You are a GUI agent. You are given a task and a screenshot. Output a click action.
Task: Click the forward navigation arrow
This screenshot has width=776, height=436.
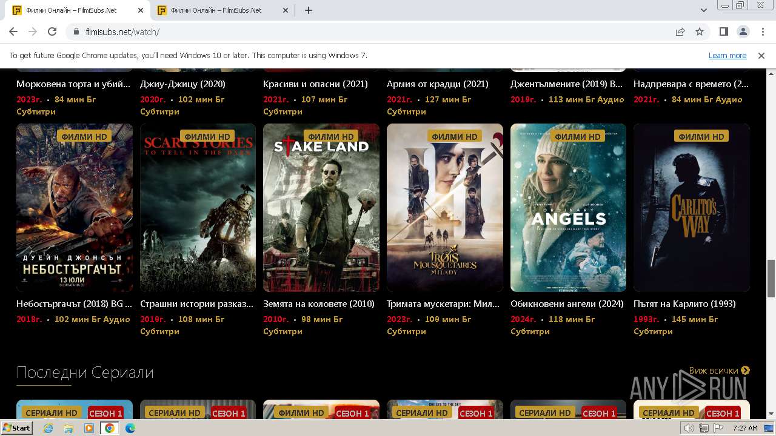(33, 32)
